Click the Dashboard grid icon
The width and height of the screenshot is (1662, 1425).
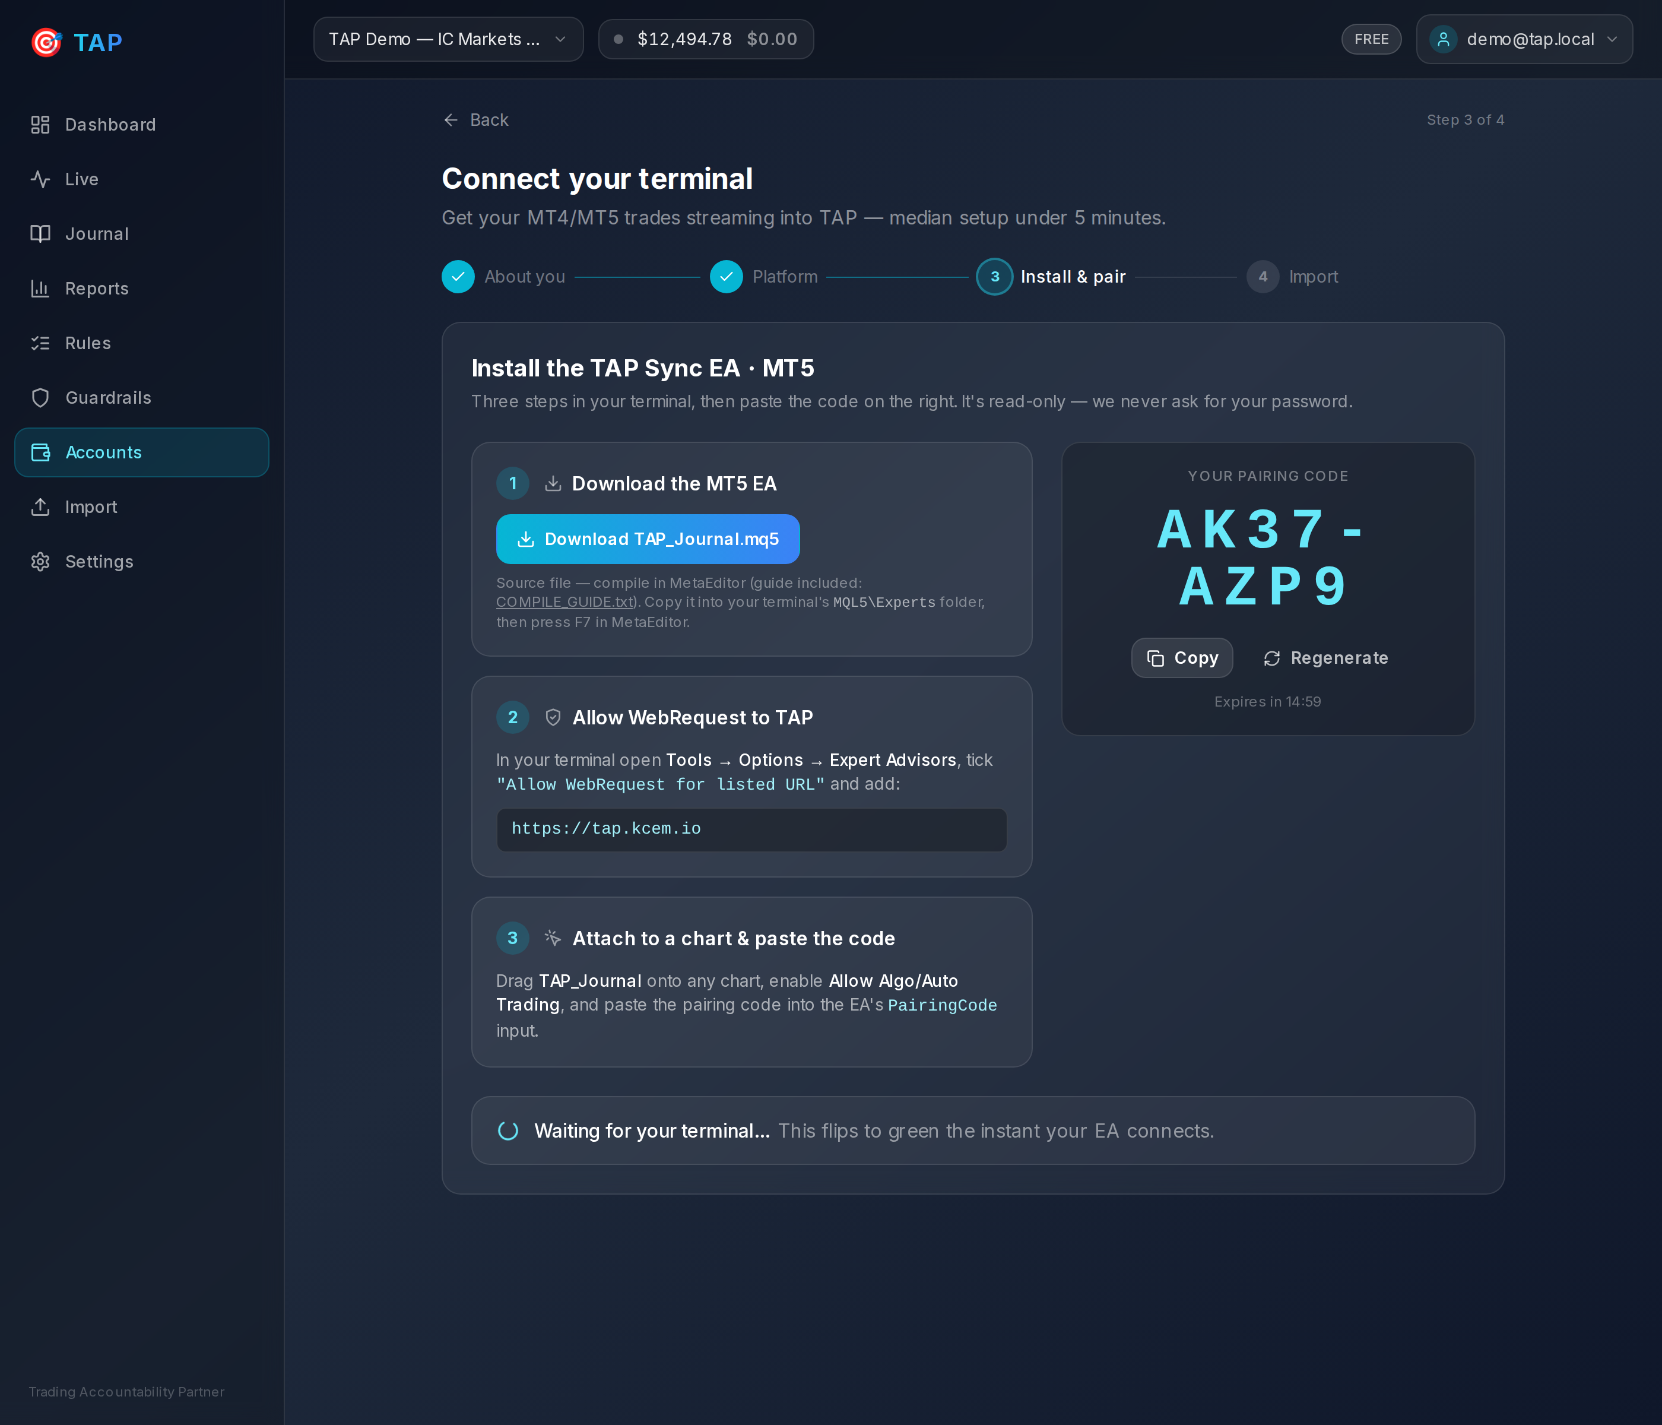click(x=40, y=124)
